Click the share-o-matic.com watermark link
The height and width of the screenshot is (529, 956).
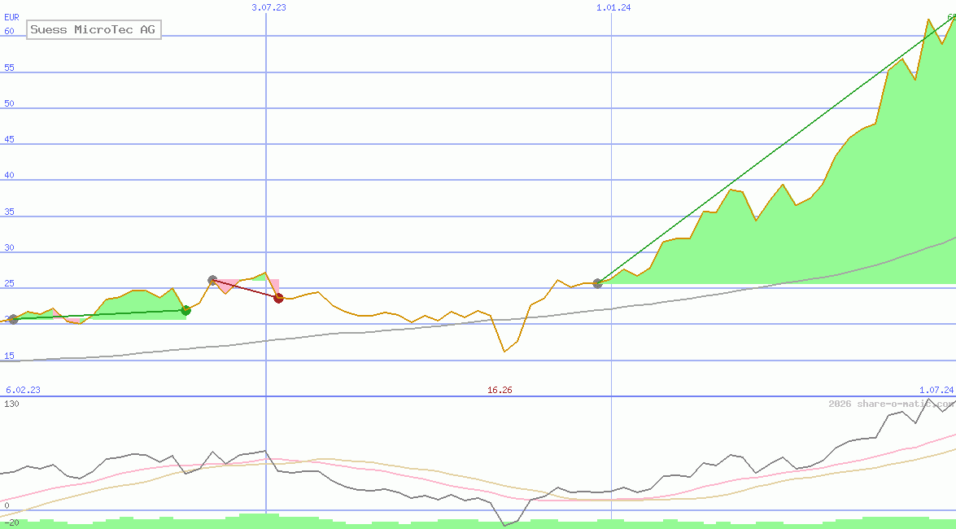[891, 404]
